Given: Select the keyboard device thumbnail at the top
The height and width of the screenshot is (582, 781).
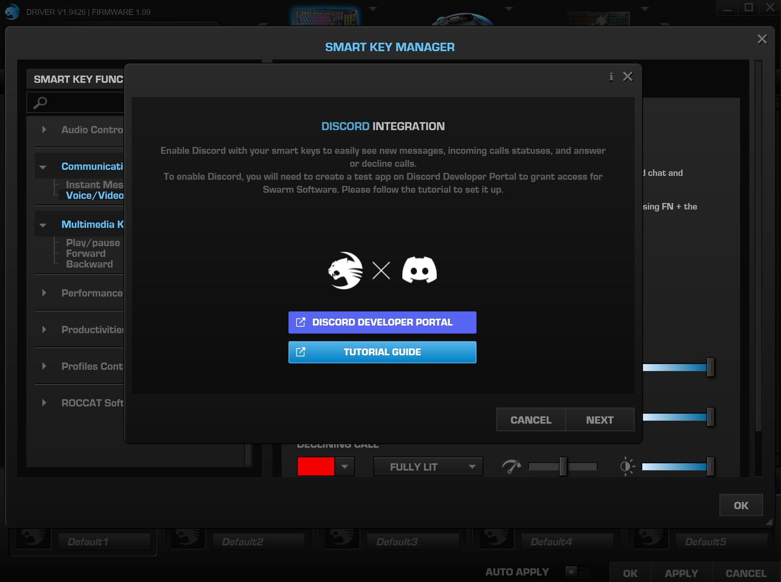Looking at the screenshot, I should [325, 16].
